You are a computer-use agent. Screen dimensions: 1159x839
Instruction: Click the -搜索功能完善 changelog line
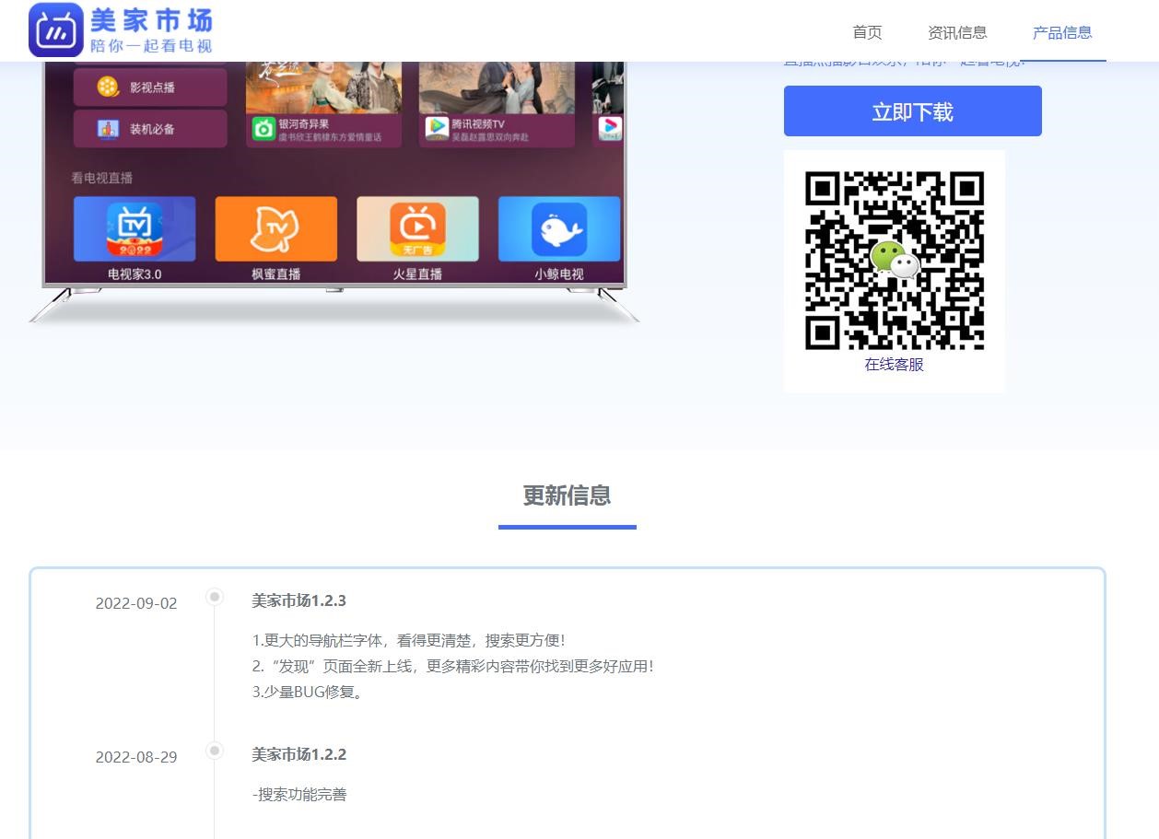[x=299, y=794]
